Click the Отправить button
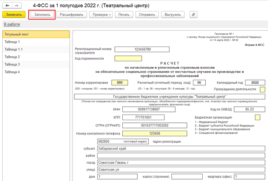 pyautogui.click(x=147, y=15)
